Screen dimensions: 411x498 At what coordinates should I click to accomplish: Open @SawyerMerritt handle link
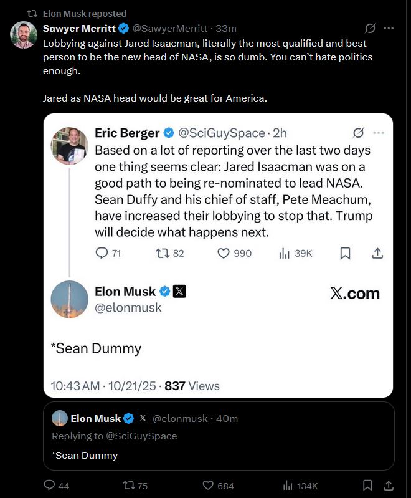tap(170, 28)
